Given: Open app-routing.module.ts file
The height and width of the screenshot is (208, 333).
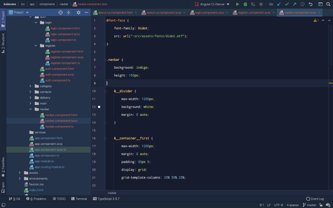Looking at the screenshot, I should [x=49, y=167].
